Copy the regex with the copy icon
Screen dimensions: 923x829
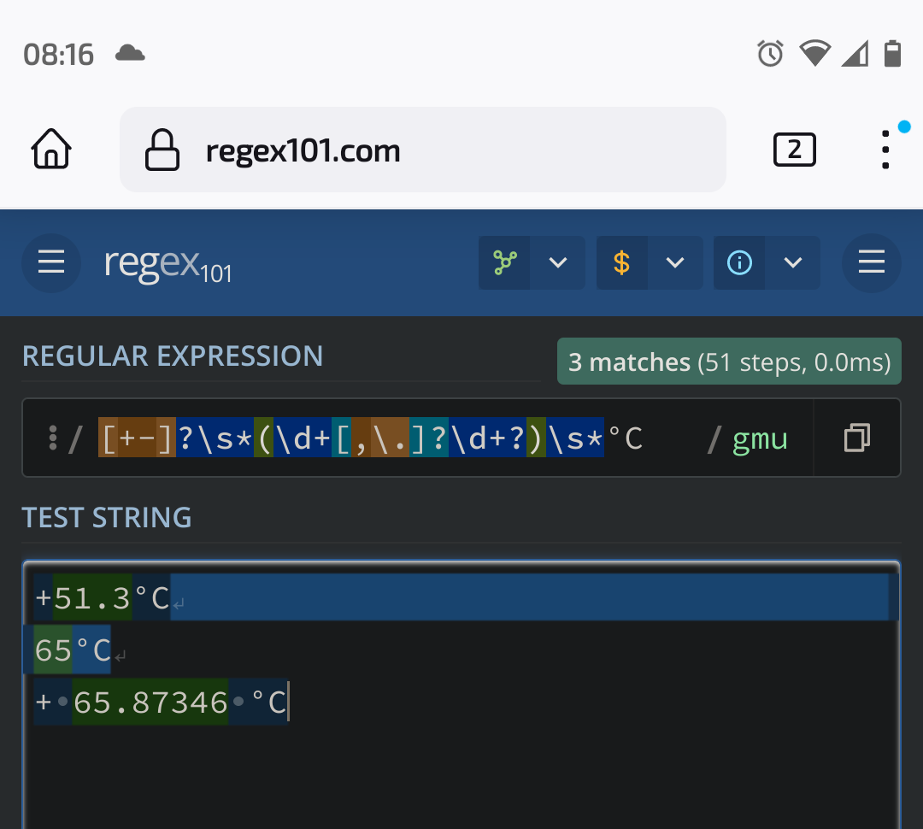857,438
